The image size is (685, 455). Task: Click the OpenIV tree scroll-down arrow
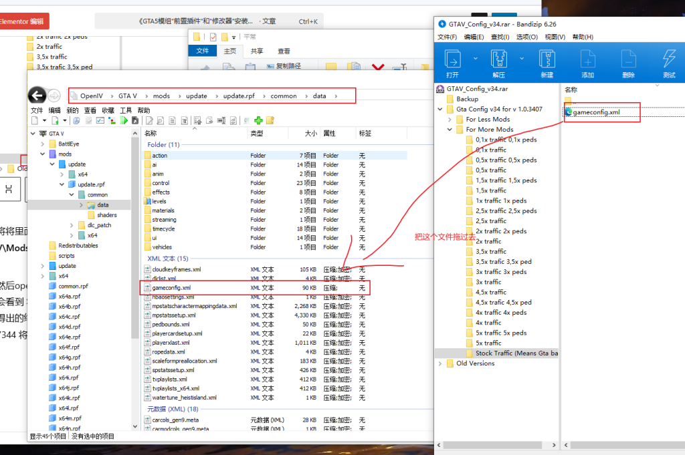[135, 426]
